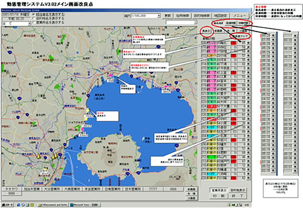Open info button for vehicle row 113
This screenshot has height=208, width=303.
tap(248, 60)
